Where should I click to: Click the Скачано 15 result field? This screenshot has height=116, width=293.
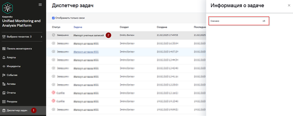click(239, 21)
